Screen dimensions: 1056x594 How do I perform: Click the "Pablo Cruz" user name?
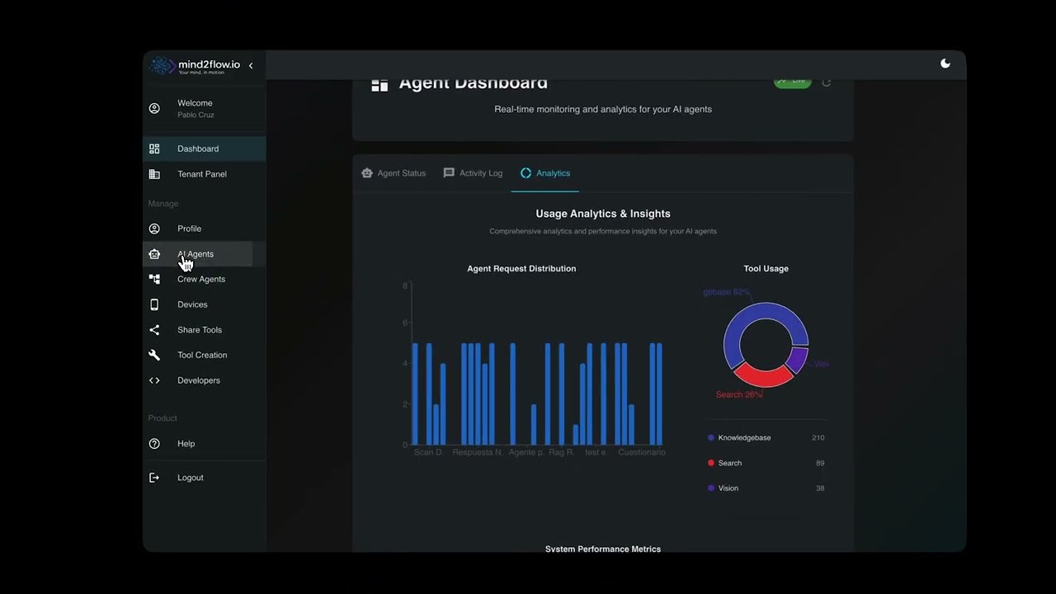pos(196,115)
